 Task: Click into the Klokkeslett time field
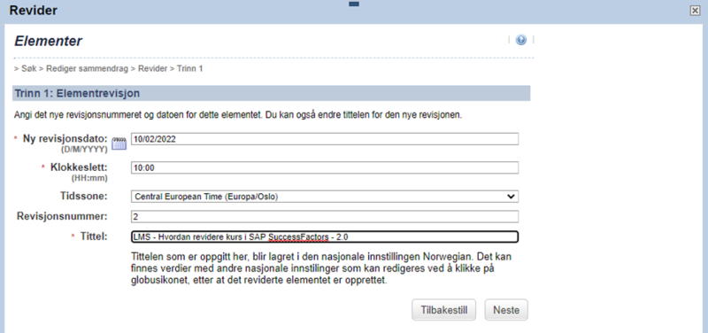tap(325, 167)
